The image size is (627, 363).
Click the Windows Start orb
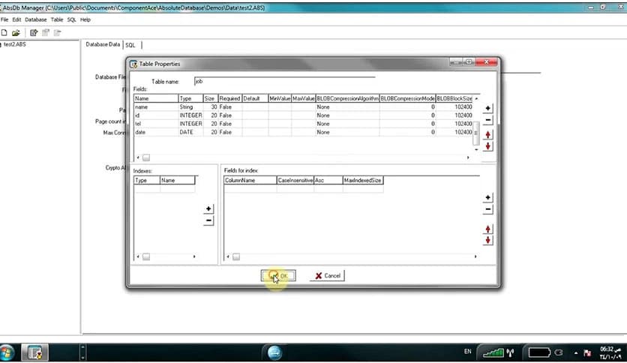(x=7, y=352)
